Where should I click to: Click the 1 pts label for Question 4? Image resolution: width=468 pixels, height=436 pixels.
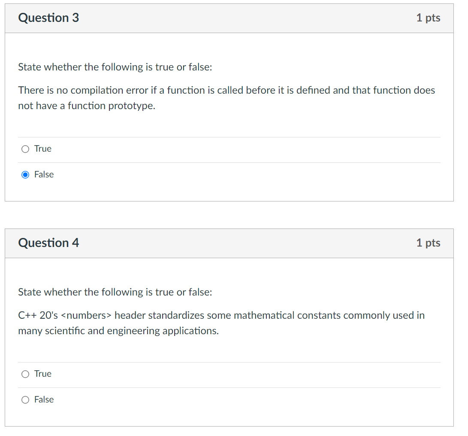428,243
